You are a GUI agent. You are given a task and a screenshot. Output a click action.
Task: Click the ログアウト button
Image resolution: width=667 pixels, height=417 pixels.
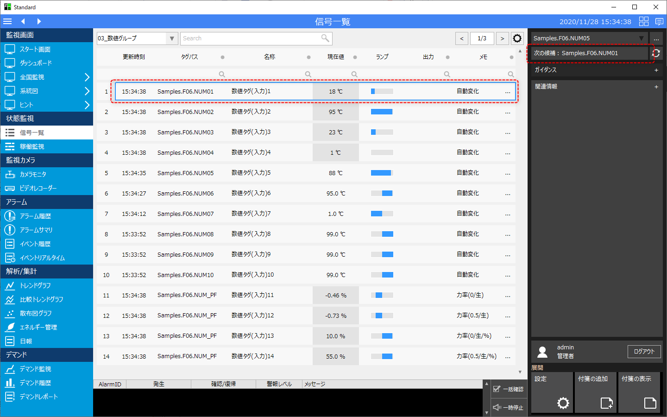[644, 352]
